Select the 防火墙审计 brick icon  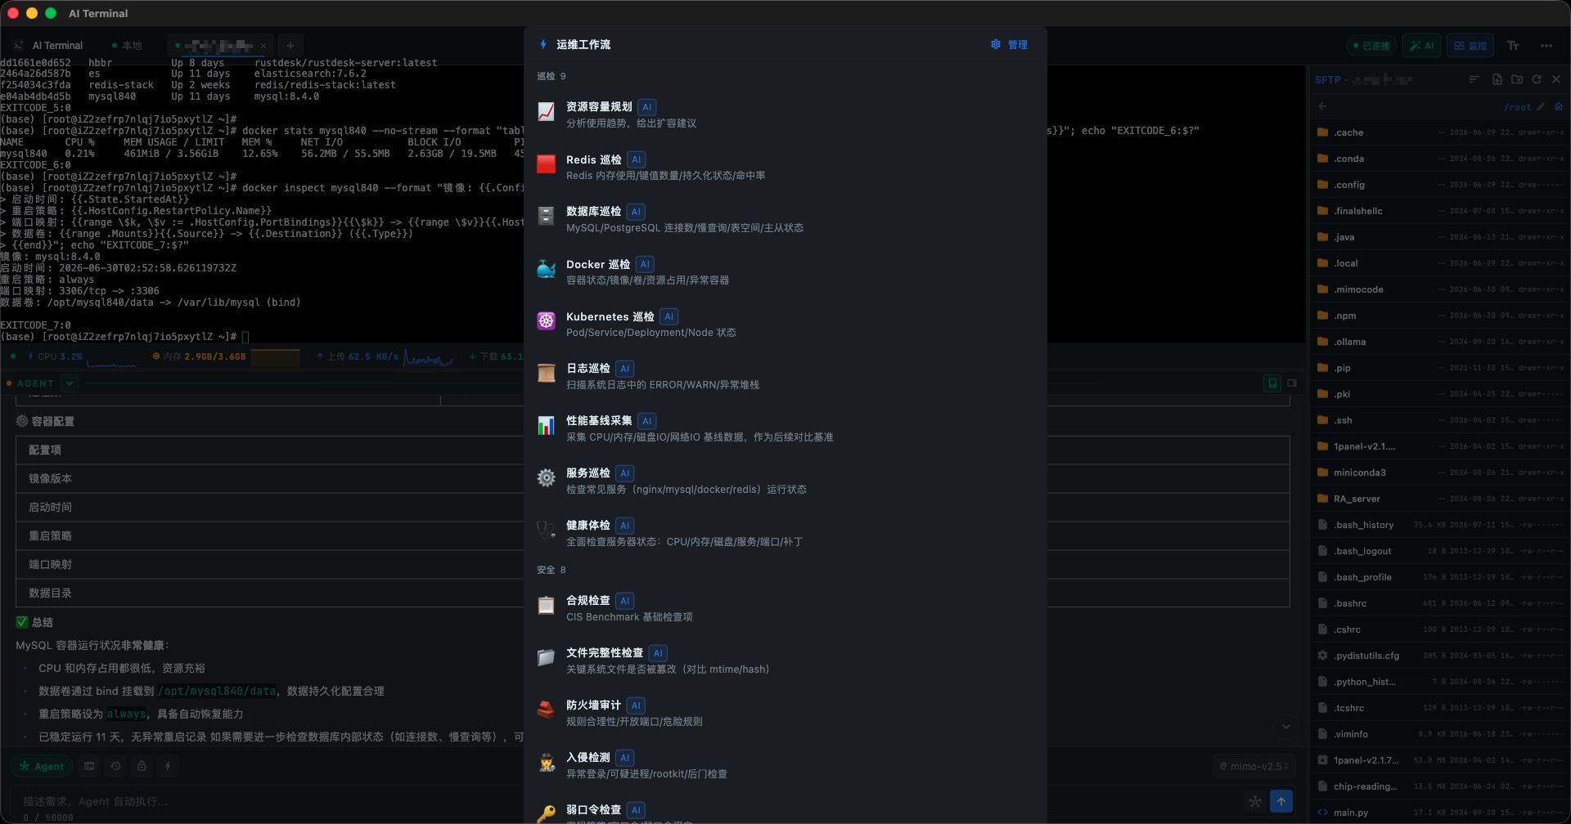point(546,710)
